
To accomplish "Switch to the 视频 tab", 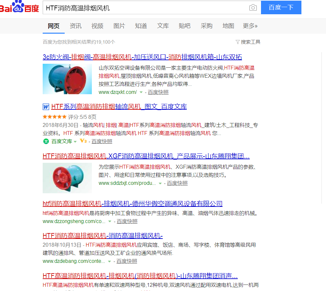I will click(x=97, y=26).
